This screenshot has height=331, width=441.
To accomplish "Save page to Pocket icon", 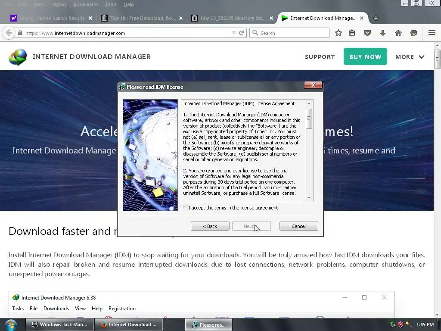I will point(367,33).
